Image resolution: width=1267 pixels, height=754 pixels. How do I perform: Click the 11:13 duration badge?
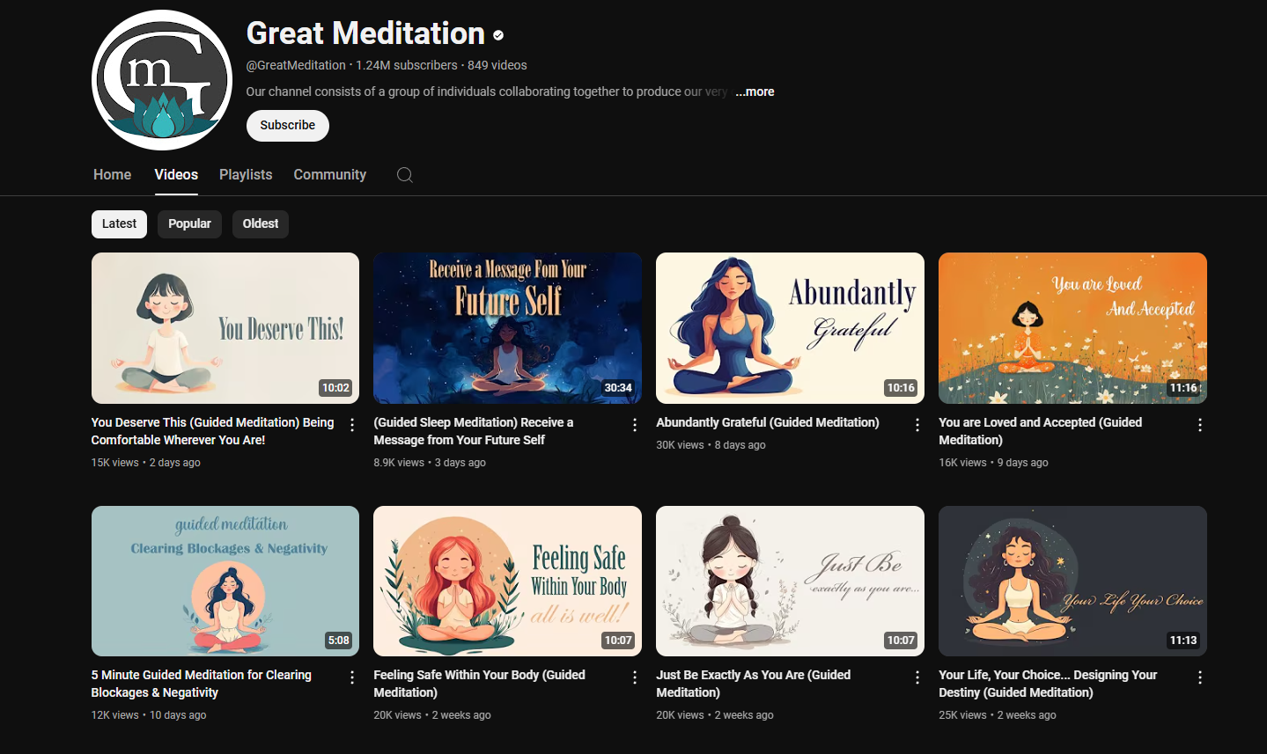(x=1183, y=641)
